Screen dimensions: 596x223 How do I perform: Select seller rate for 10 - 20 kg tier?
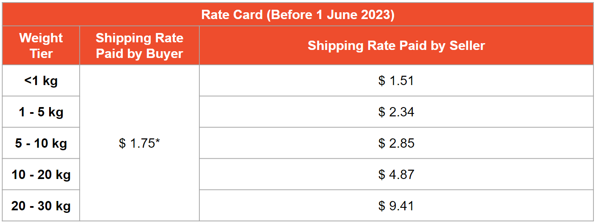tap(396, 175)
